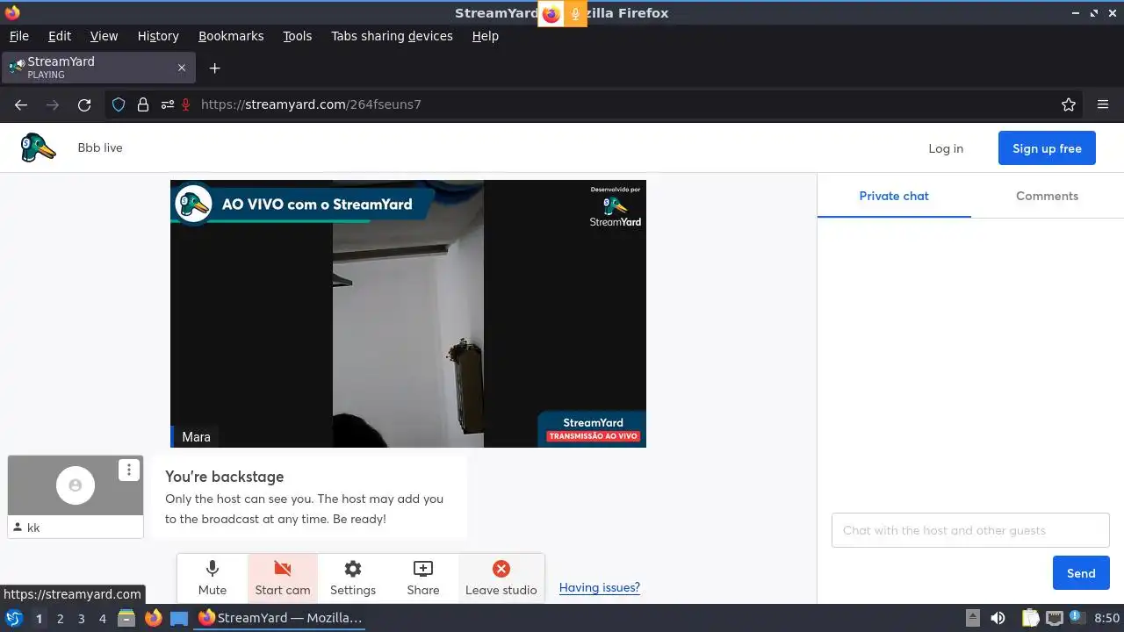Click the 8:50 clock
This screenshot has width=1124, height=632.
pos(1106,618)
